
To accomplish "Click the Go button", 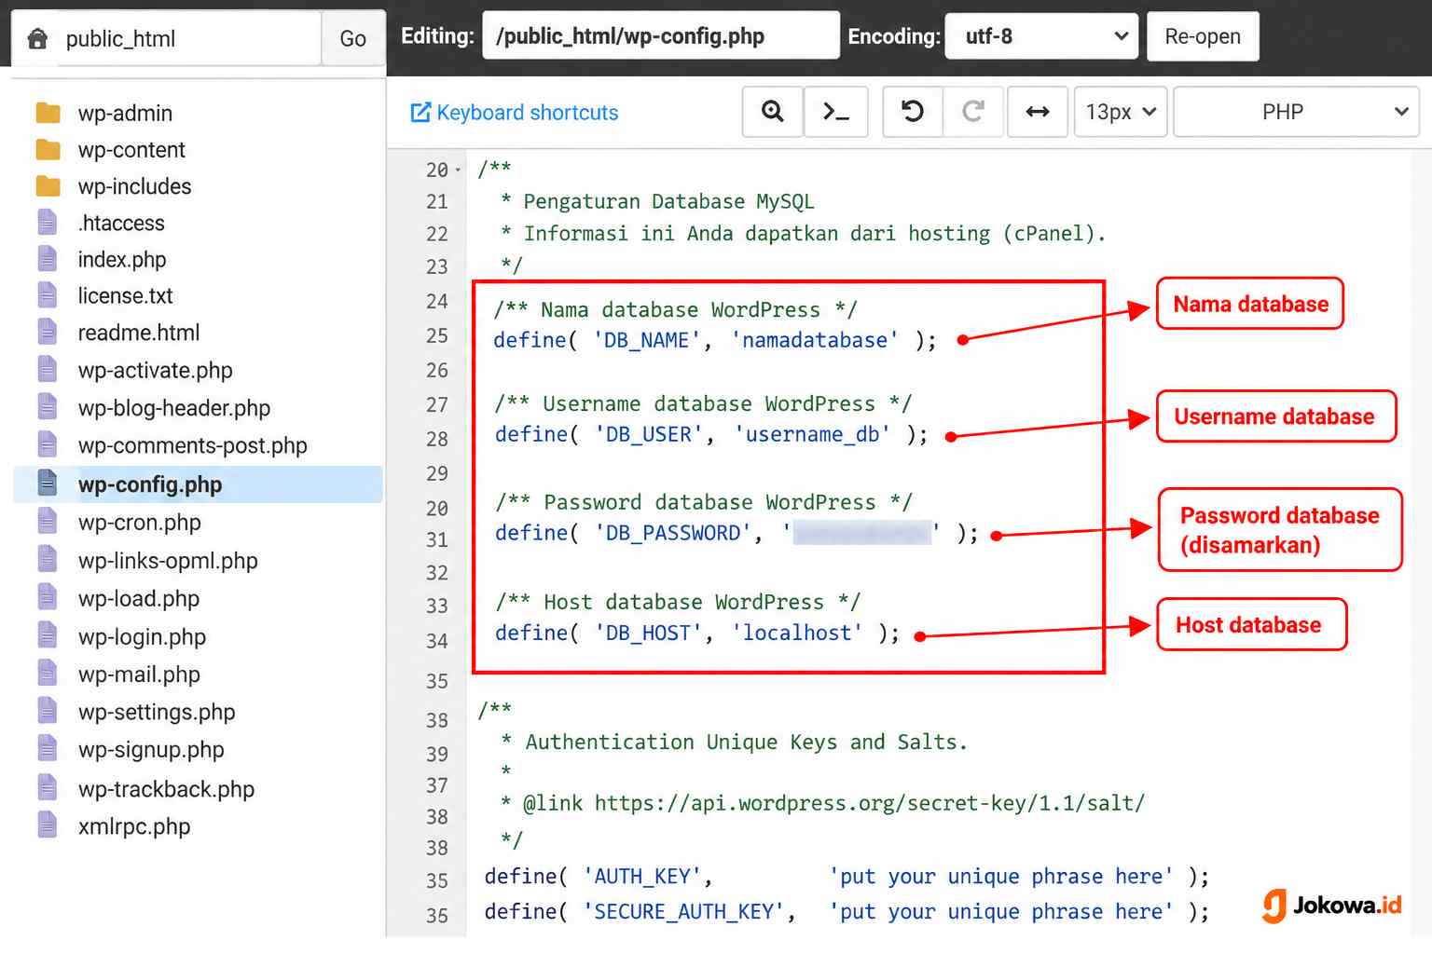I will (x=352, y=38).
